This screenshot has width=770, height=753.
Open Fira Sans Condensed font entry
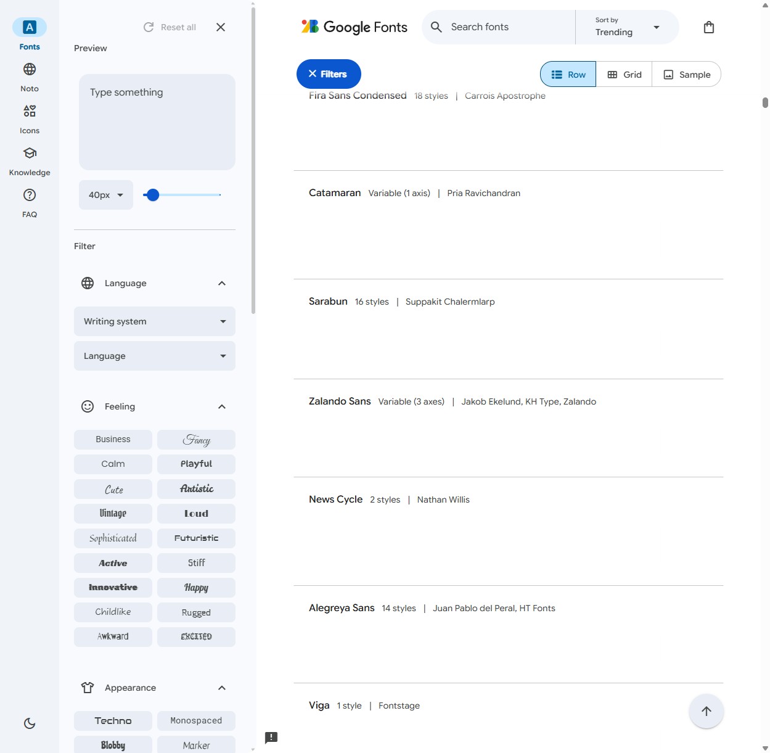click(509, 130)
